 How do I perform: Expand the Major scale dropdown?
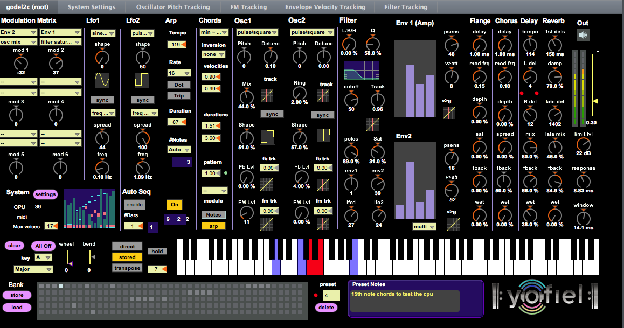tap(33, 269)
